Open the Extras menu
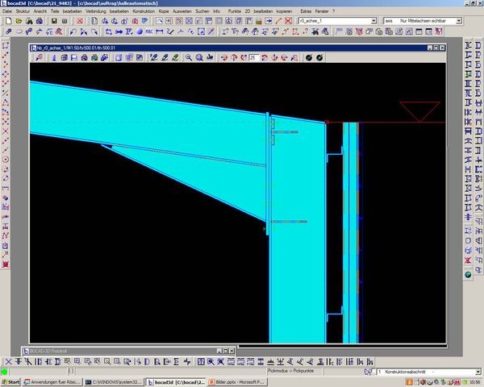The height and width of the screenshot is (387, 484). coord(305,11)
